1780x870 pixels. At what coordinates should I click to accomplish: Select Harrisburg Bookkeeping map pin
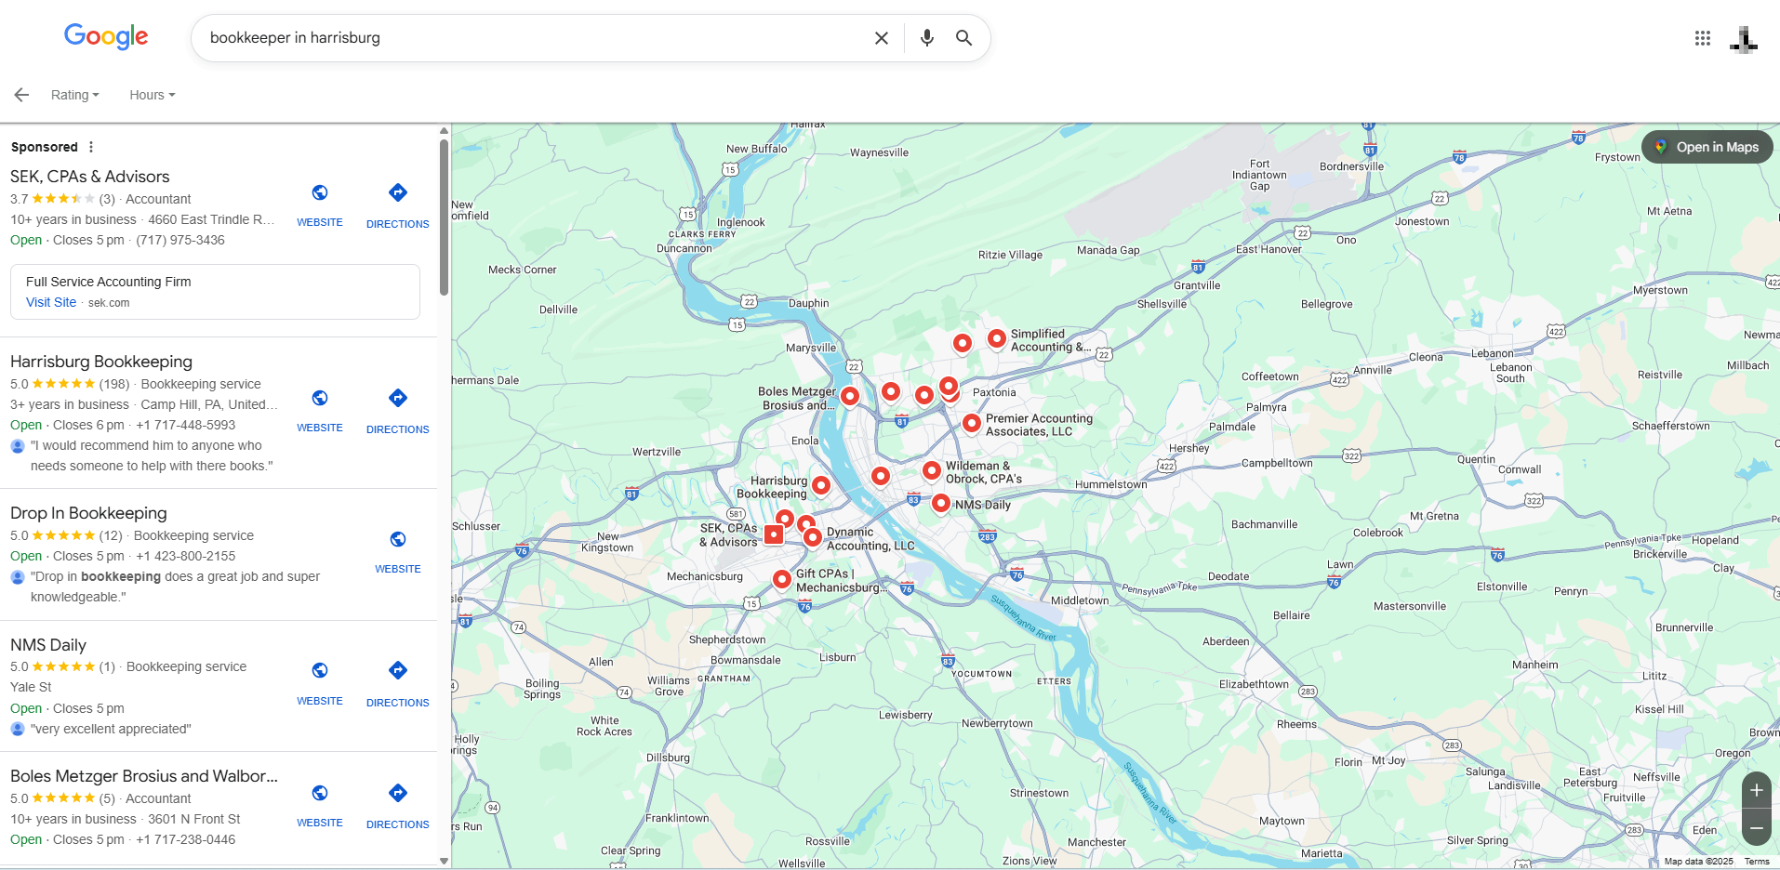coord(820,484)
